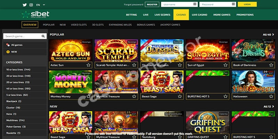Screen dimensions: 278x139
Task: Click the NEW sidebar coin icon
Action: tap(8, 52)
